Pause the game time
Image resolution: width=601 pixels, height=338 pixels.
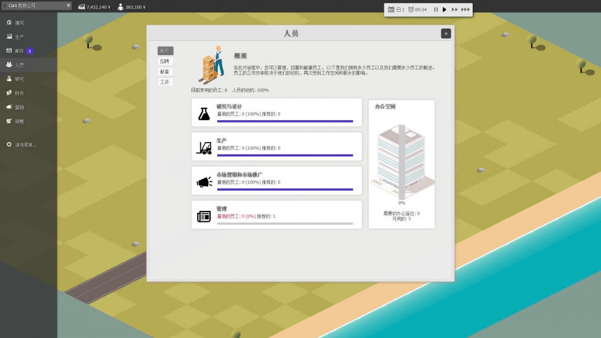pyautogui.click(x=436, y=10)
